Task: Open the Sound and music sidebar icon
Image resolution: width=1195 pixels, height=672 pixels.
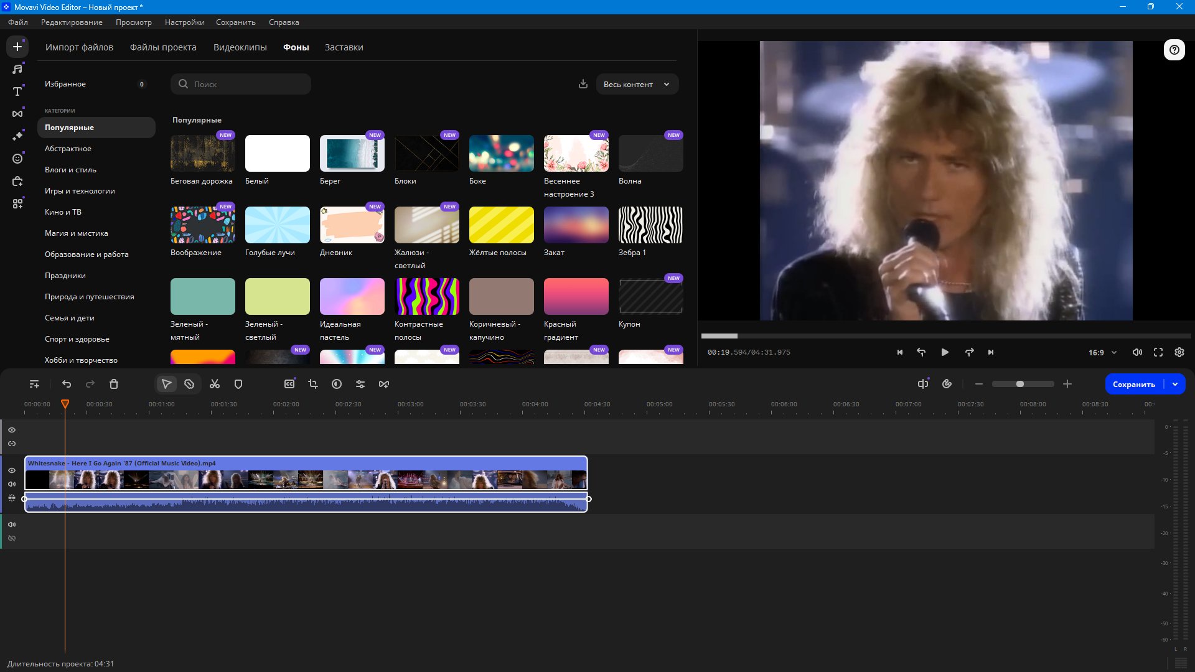Action: 17,69
